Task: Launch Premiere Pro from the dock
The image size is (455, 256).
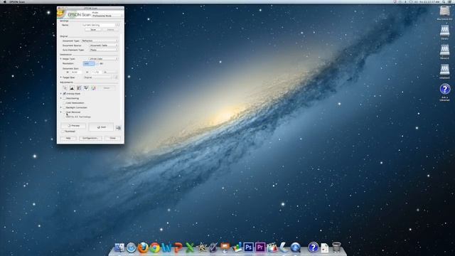Action: (260, 247)
